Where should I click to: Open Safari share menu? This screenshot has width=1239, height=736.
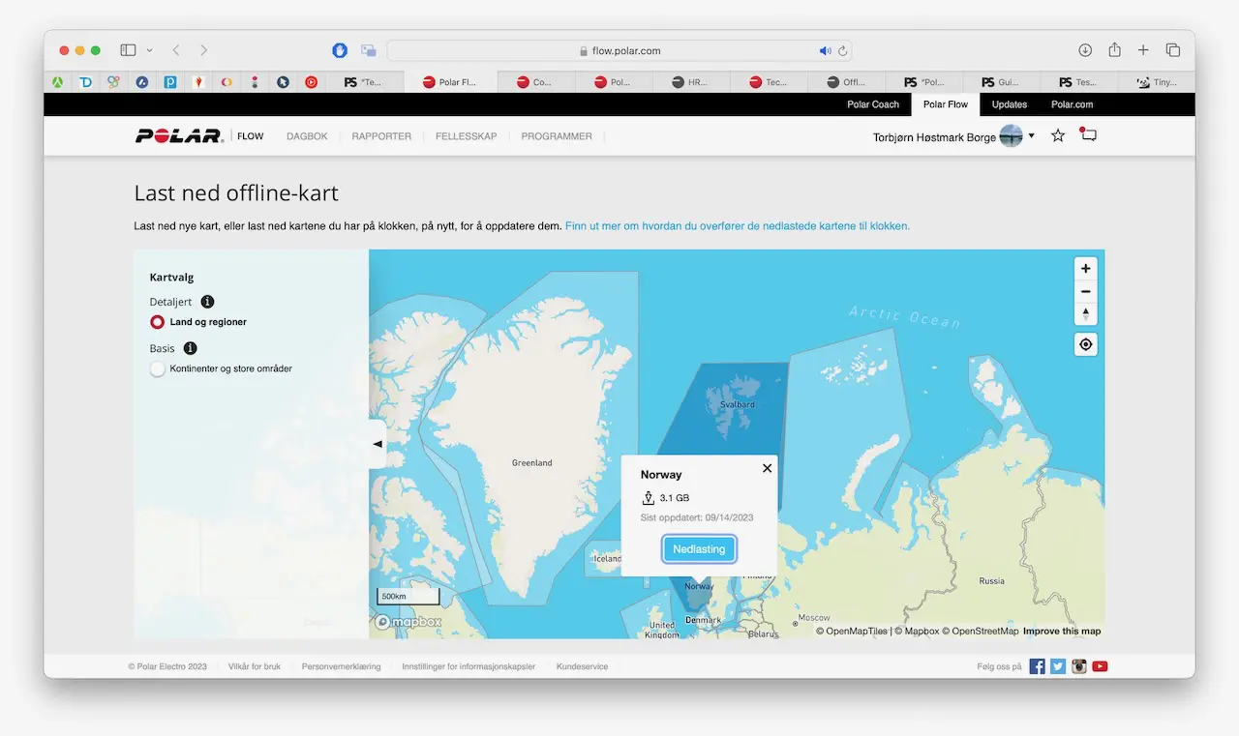1114,50
